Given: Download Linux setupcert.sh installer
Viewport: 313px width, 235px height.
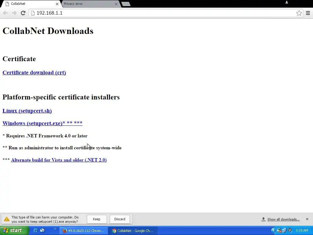Looking at the screenshot, I should coord(27,111).
